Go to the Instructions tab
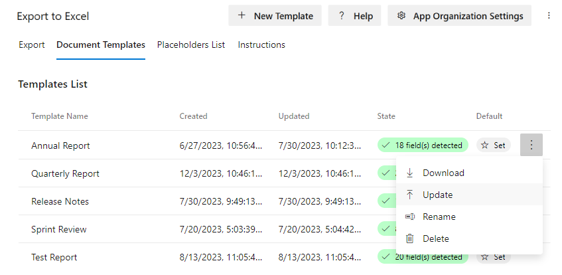Screen dimensions: 562x275 point(261,45)
